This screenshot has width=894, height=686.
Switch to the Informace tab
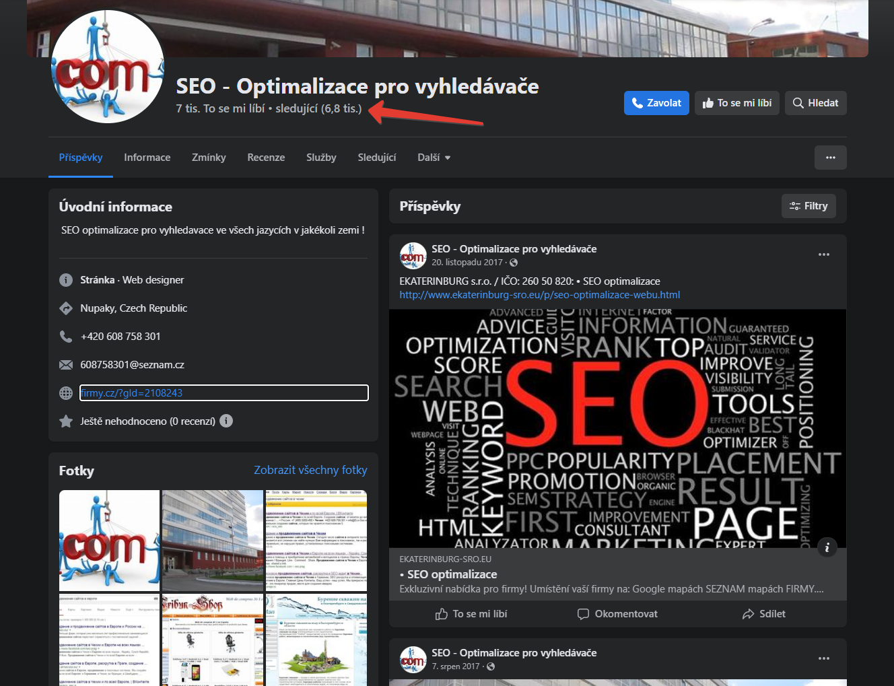click(x=147, y=158)
